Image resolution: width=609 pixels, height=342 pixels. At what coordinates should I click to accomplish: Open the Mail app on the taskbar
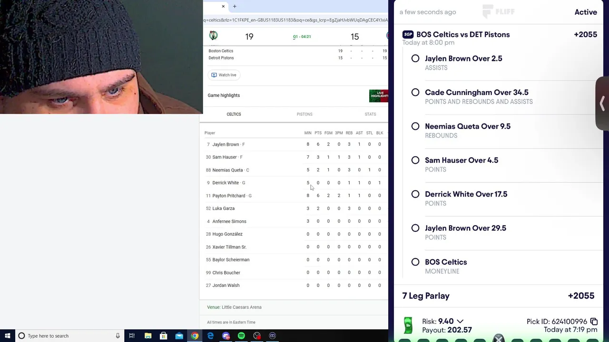point(179,336)
